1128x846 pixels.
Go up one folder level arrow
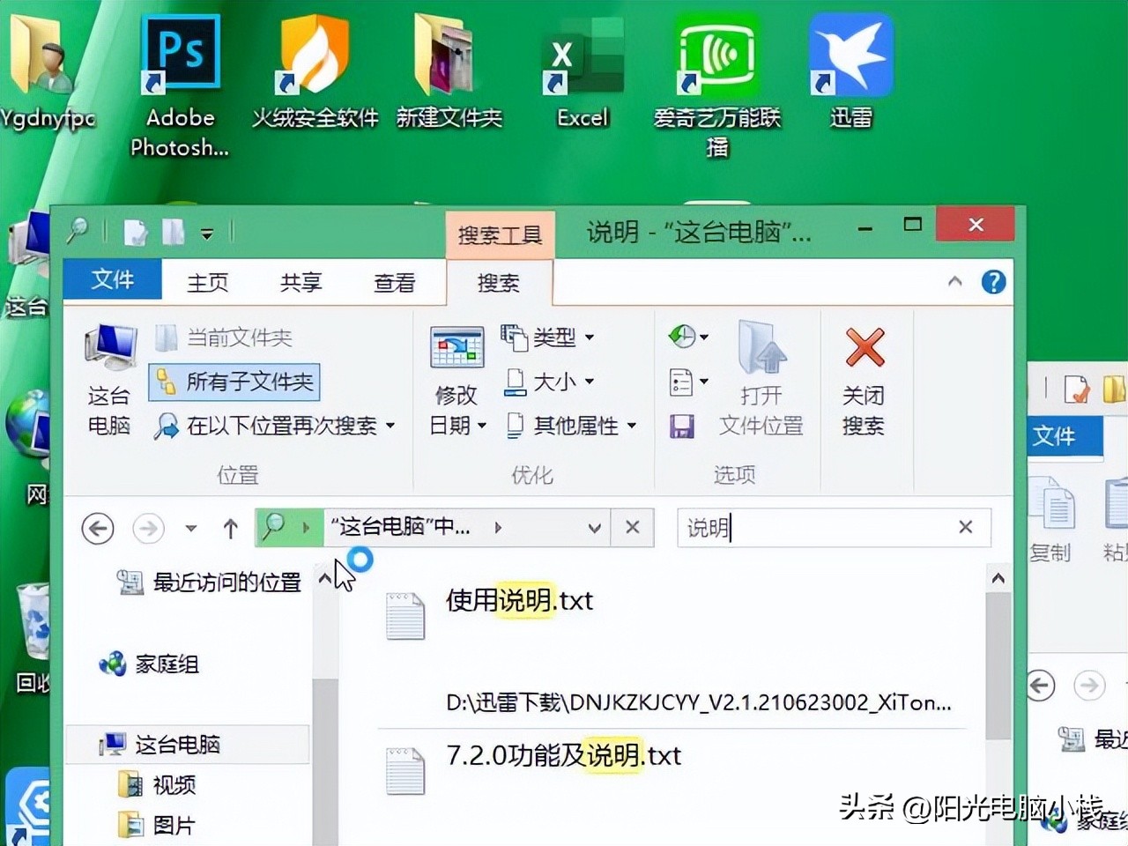click(230, 529)
